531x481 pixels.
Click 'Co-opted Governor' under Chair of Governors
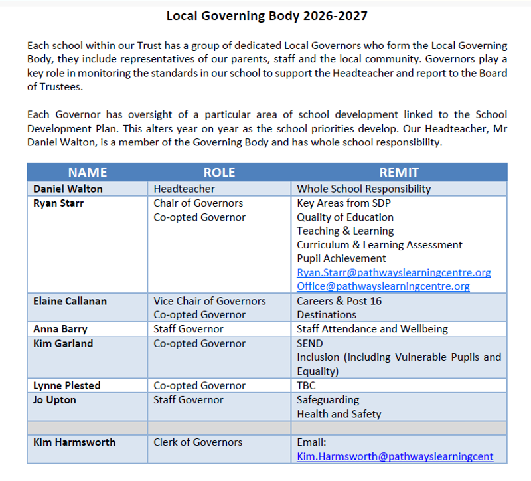tap(200, 217)
